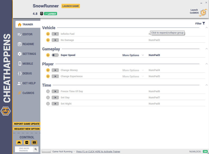209x154 pixels.
Task: Click the info icon for Set Night
Action: (x=48, y=104)
